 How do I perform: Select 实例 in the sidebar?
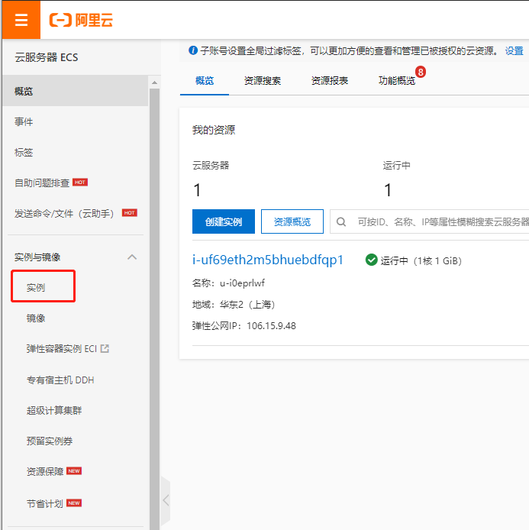click(x=36, y=288)
